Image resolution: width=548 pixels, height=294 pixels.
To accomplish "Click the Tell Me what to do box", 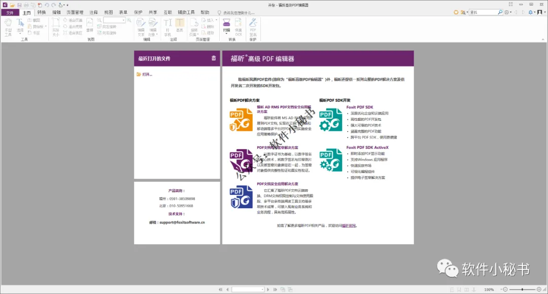I will coord(236,13).
